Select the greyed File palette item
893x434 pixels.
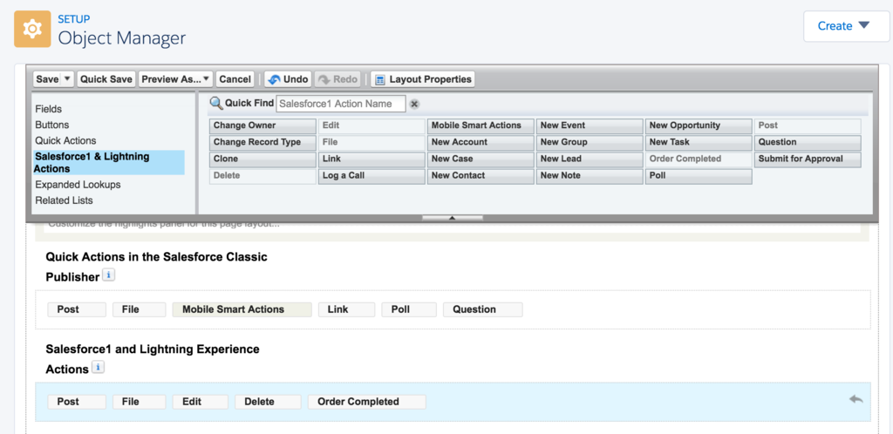[372, 142]
